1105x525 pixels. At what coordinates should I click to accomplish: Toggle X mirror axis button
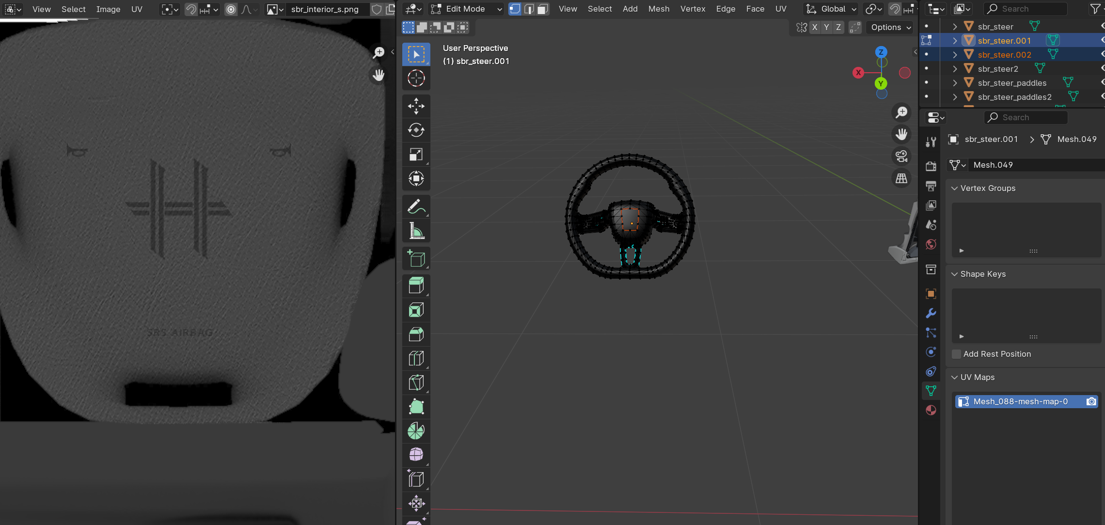815,28
